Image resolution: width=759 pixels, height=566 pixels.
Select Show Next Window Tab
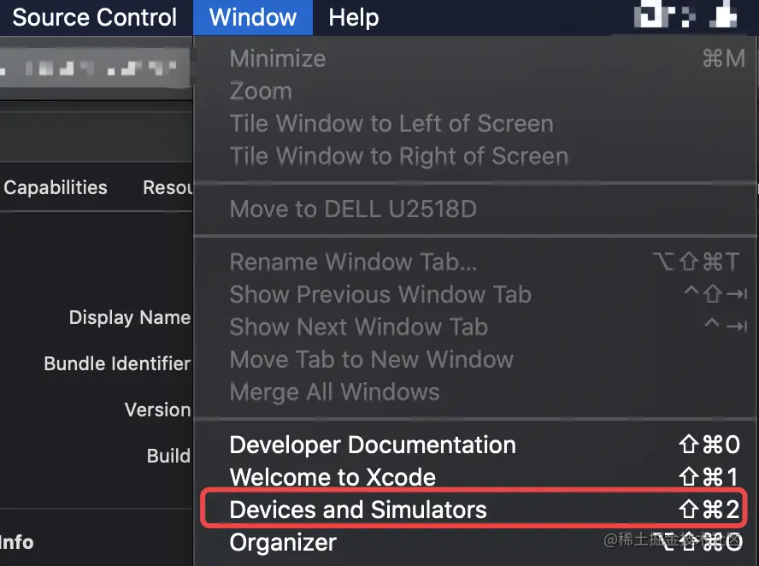[x=476, y=327]
